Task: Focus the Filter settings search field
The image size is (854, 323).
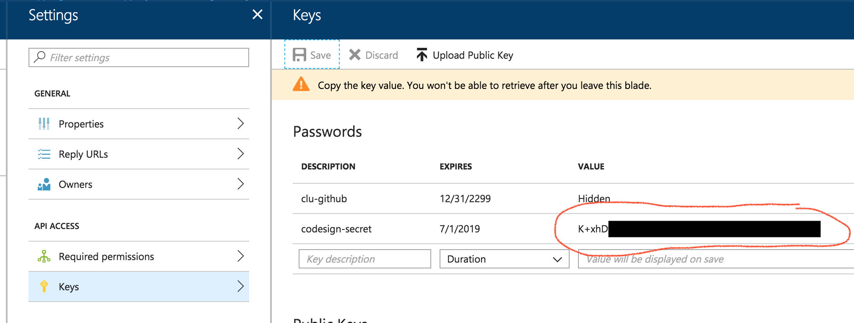Action: pyautogui.click(x=139, y=57)
